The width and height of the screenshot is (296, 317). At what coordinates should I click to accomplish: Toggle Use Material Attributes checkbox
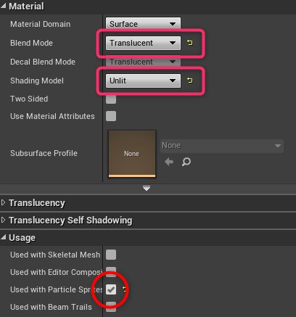[111, 116]
